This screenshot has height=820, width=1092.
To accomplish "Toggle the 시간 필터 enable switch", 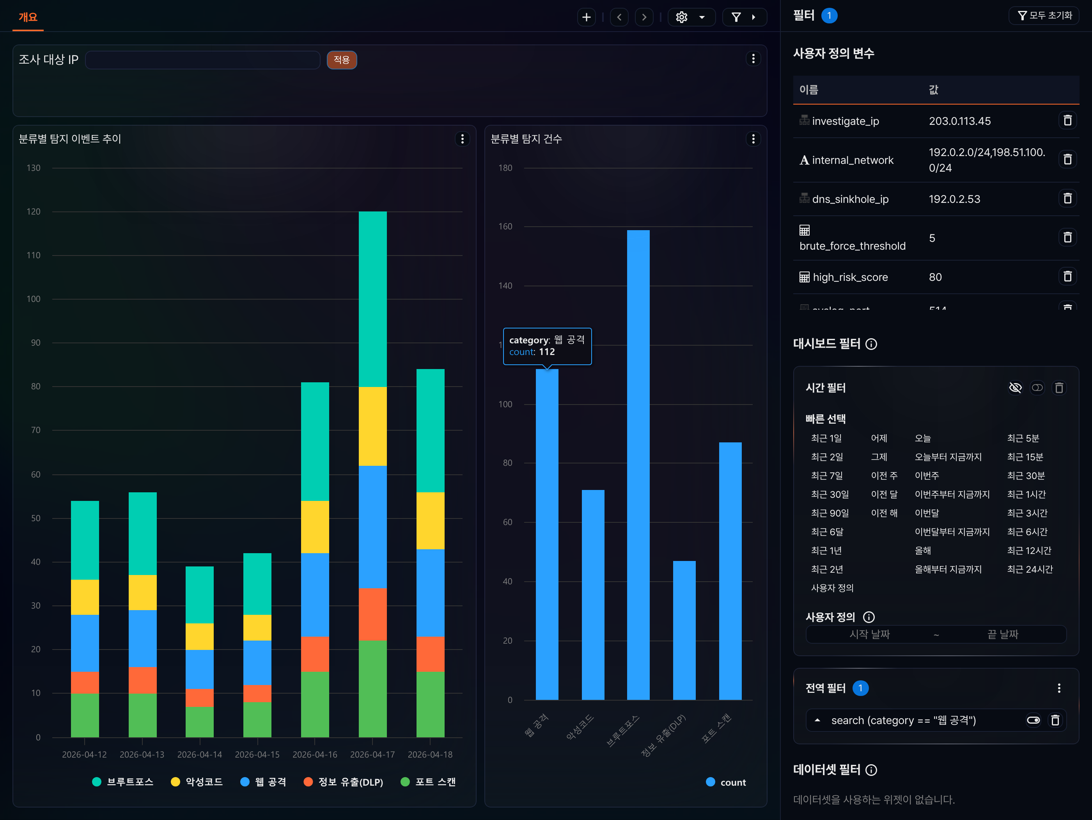I will (1037, 388).
